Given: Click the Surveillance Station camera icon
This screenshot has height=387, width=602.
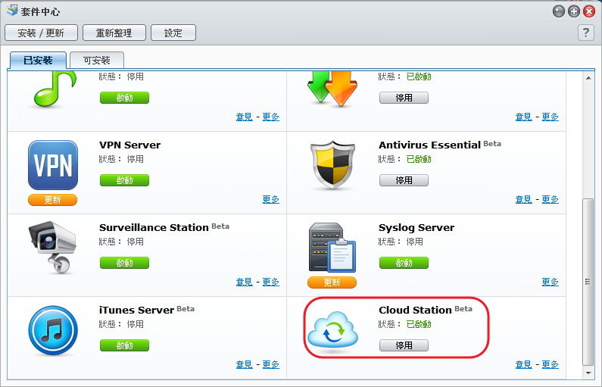Looking at the screenshot, I should click(52, 248).
